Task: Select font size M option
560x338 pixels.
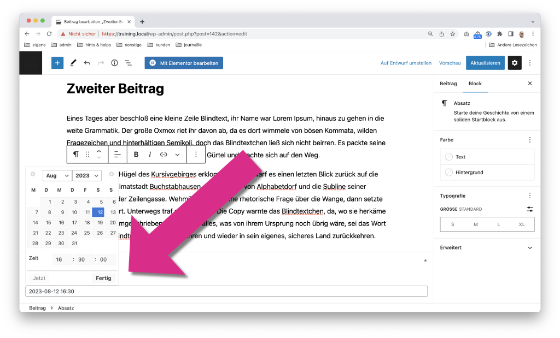Action: click(476, 224)
